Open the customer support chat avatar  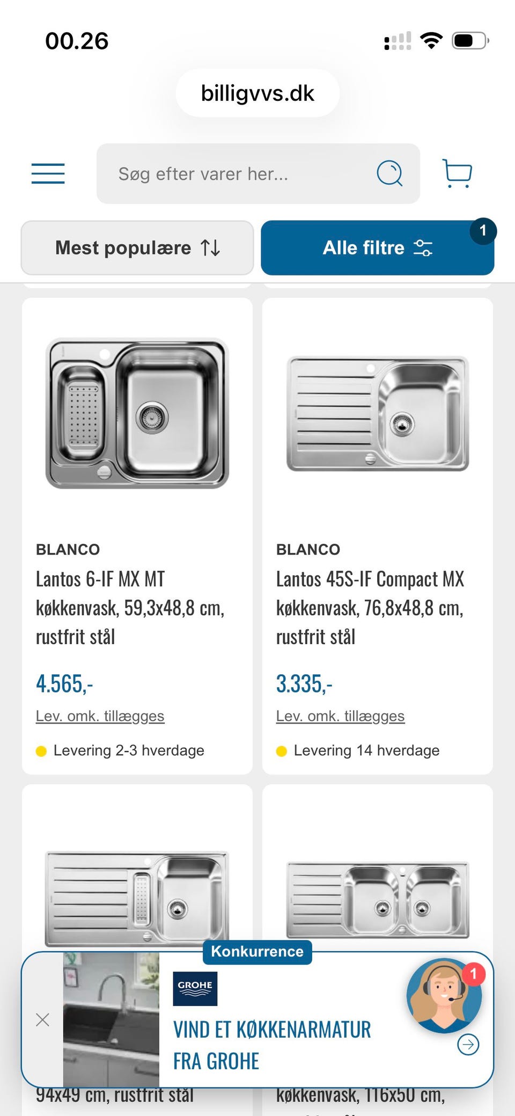[x=444, y=996]
